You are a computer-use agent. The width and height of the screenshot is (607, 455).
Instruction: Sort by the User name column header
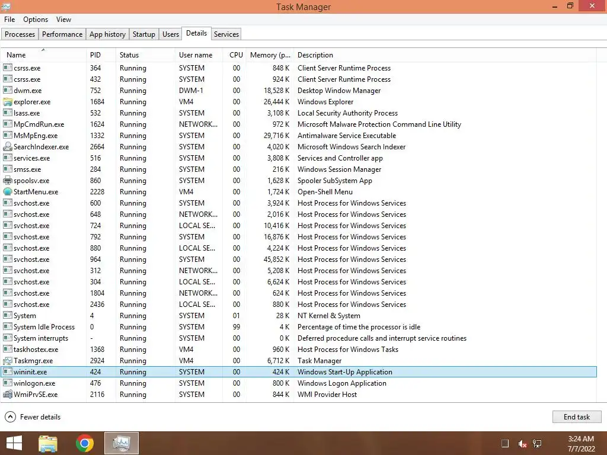pos(199,55)
